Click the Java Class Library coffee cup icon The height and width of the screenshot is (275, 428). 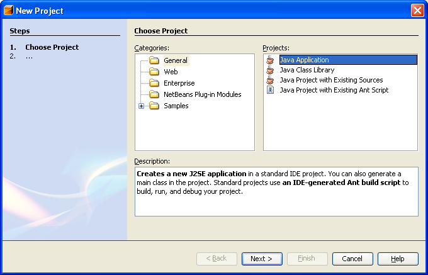[270, 70]
